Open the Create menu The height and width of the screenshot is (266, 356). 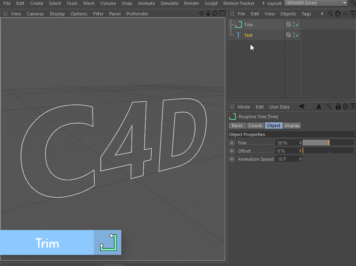click(36, 3)
